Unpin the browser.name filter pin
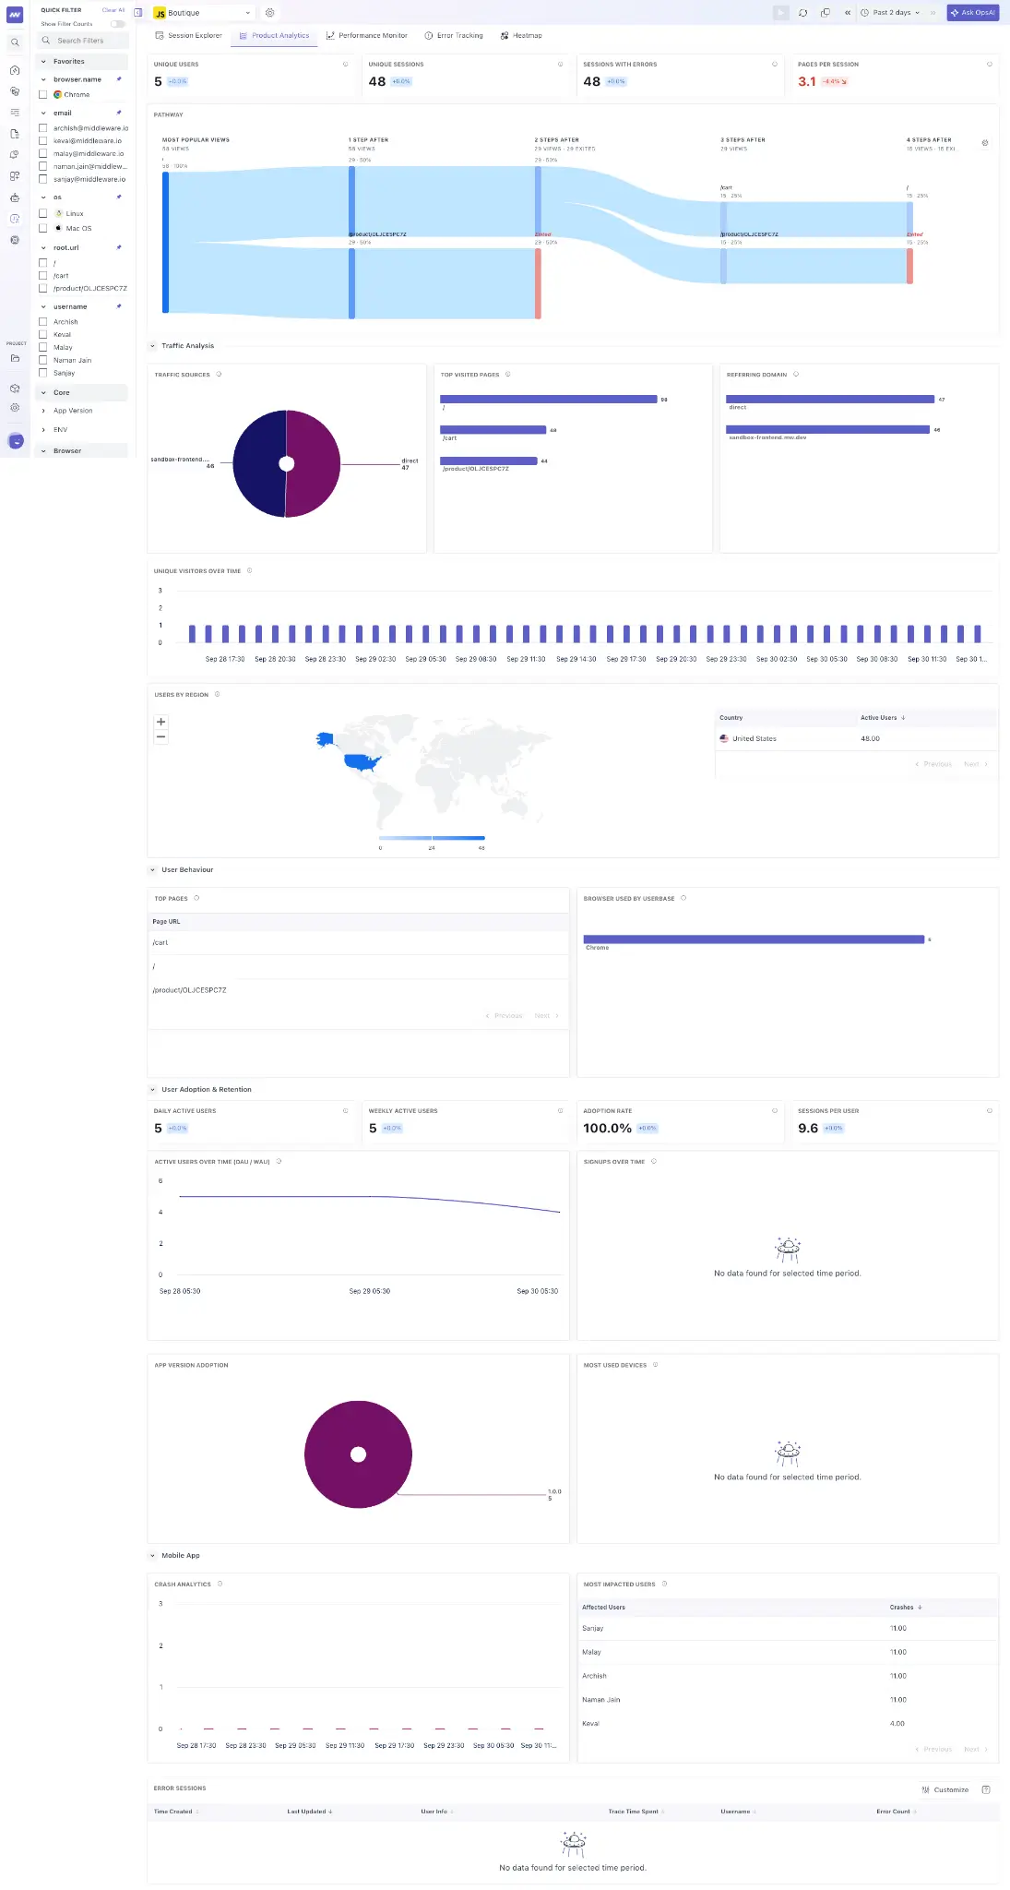Screen dimensions: 1010x1890 tap(119, 79)
